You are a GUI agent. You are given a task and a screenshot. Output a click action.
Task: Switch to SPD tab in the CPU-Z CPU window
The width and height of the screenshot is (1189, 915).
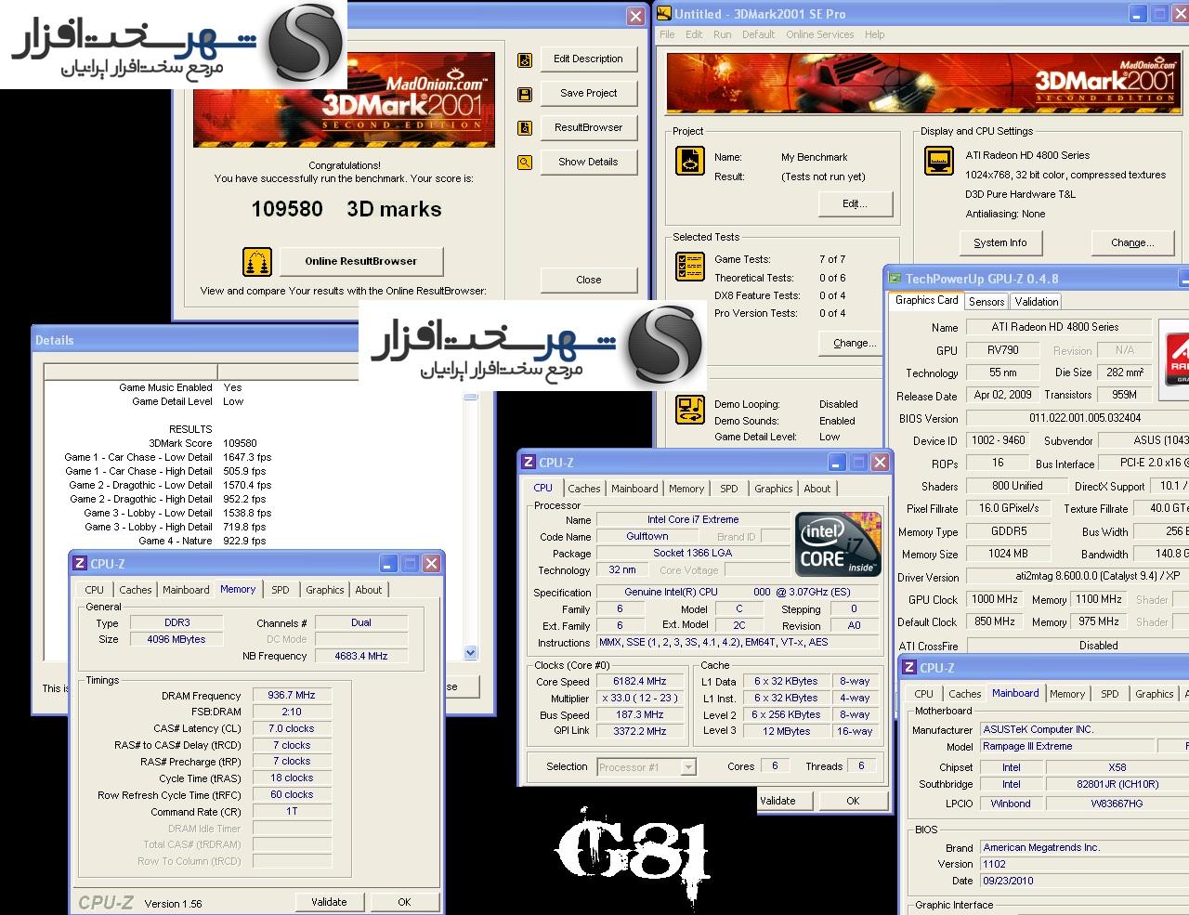point(729,489)
